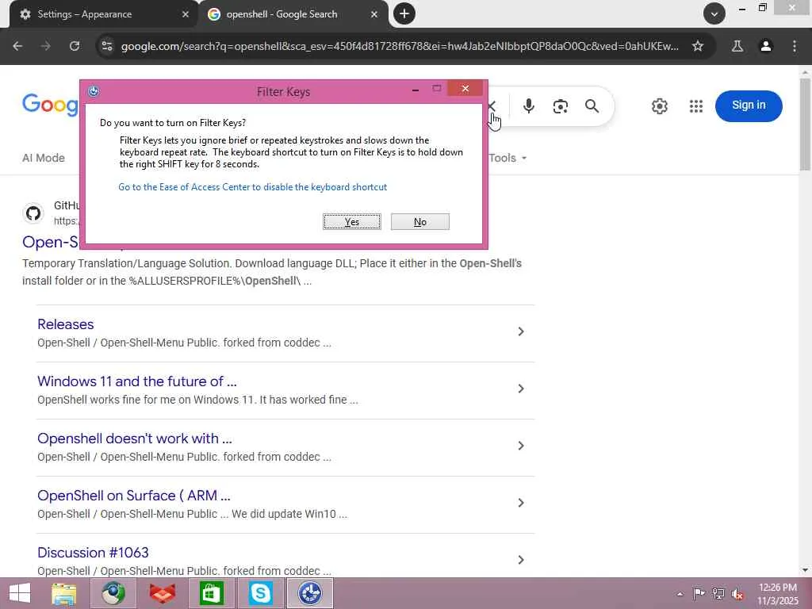Image resolution: width=812 pixels, height=609 pixels.
Task: Open Google quick settings gear
Action: click(x=659, y=106)
